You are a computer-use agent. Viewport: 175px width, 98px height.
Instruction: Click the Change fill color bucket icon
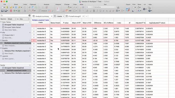(69, 7)
